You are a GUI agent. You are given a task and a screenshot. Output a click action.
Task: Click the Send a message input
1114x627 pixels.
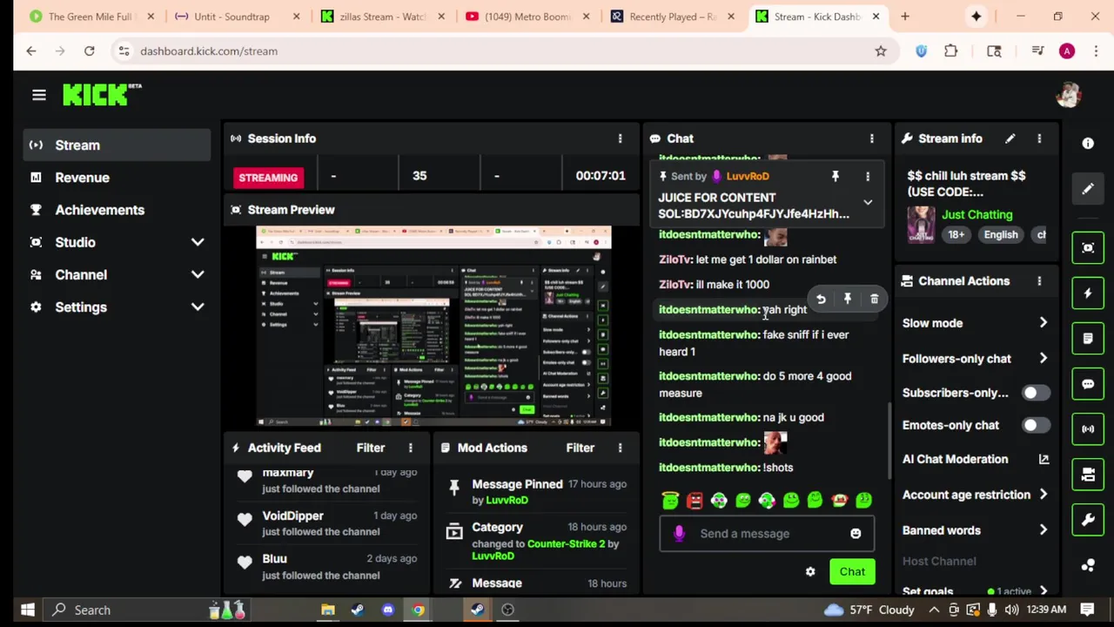(x=766, y=534)
